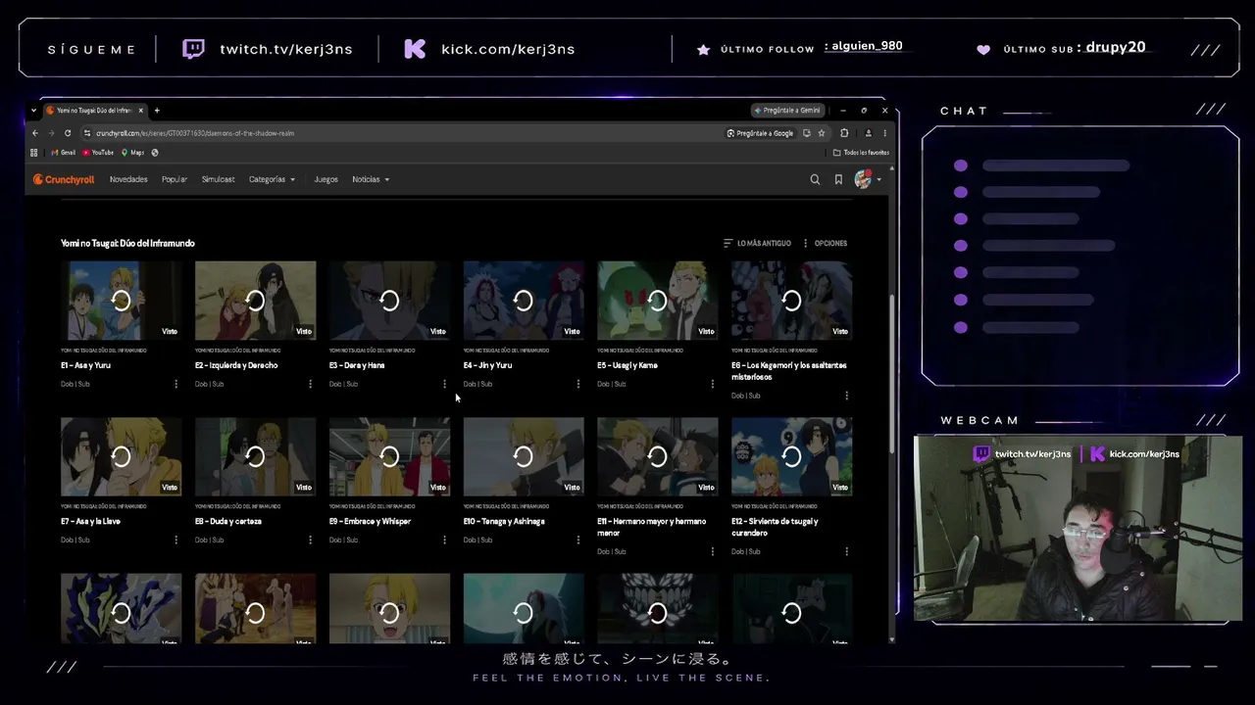The height and width of the screenshot is (705, 1255).
Task: Open episode title E3 - Dera y Hana
Action: pyautogui.click(x=357, y=365)
